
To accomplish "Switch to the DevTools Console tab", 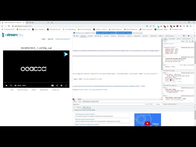I will (90, 36).
